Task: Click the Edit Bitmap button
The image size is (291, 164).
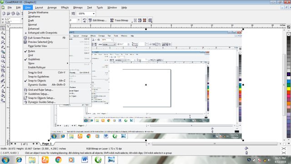Action: click(x=98, y=20)
